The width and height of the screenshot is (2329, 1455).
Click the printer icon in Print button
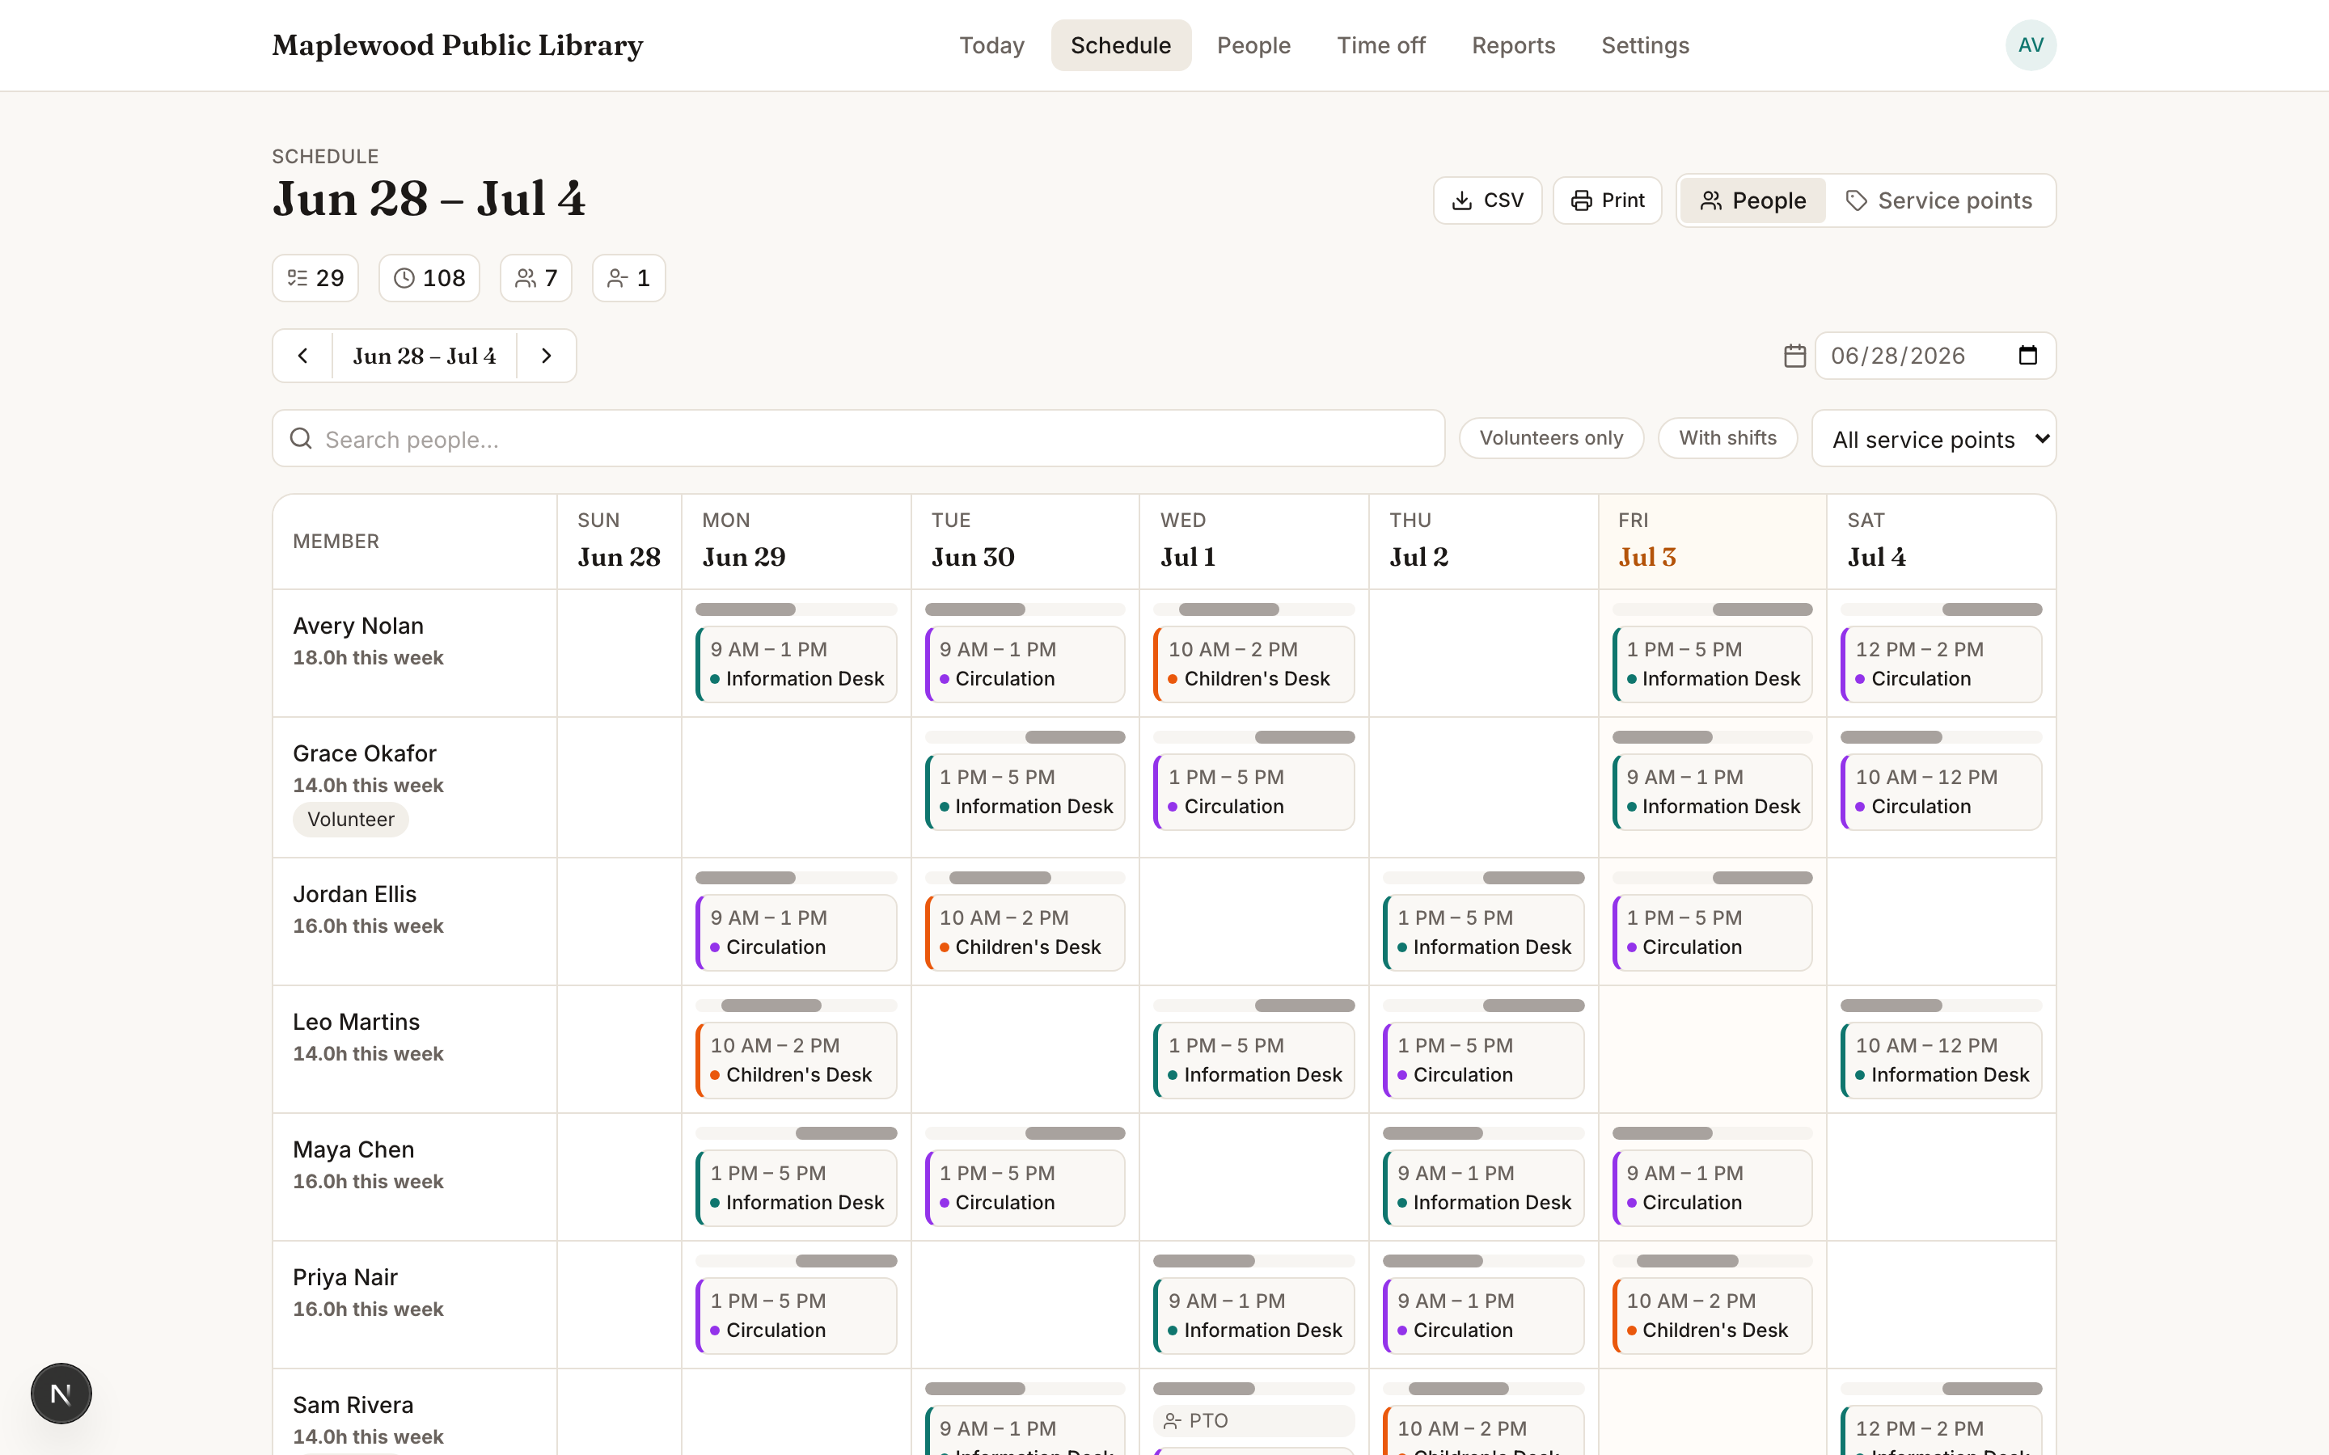click(1580, 200)
